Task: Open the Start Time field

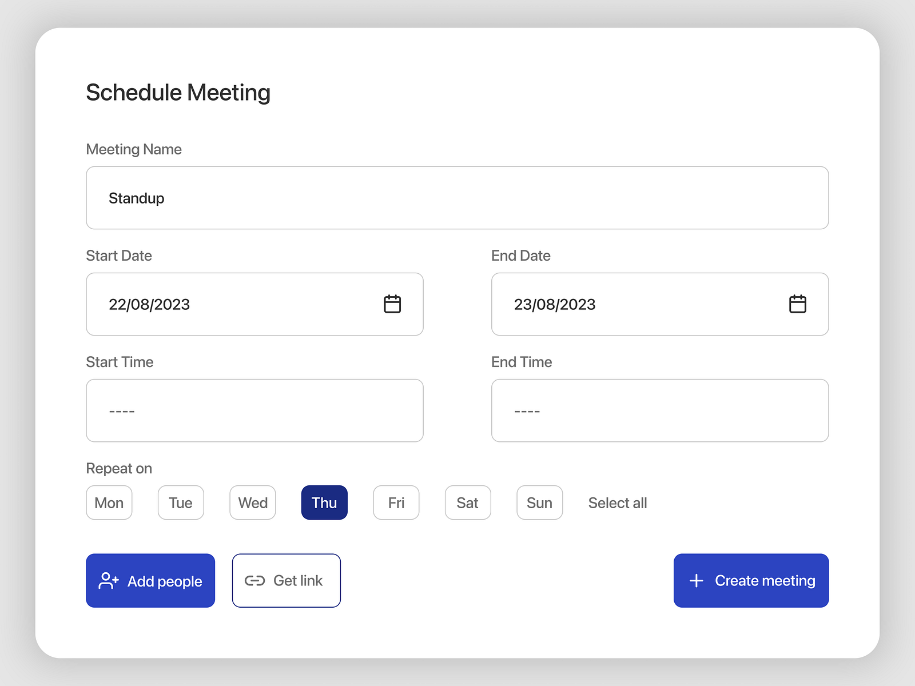Action: pyautogui.click(x=254, y=410)
